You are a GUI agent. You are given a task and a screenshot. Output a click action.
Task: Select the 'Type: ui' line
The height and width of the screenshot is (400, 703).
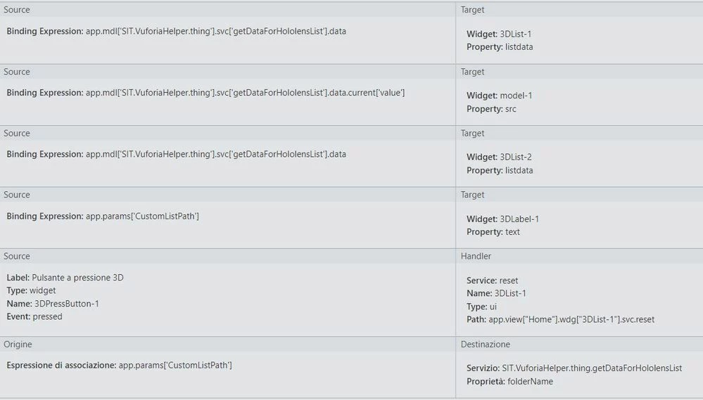481,307
